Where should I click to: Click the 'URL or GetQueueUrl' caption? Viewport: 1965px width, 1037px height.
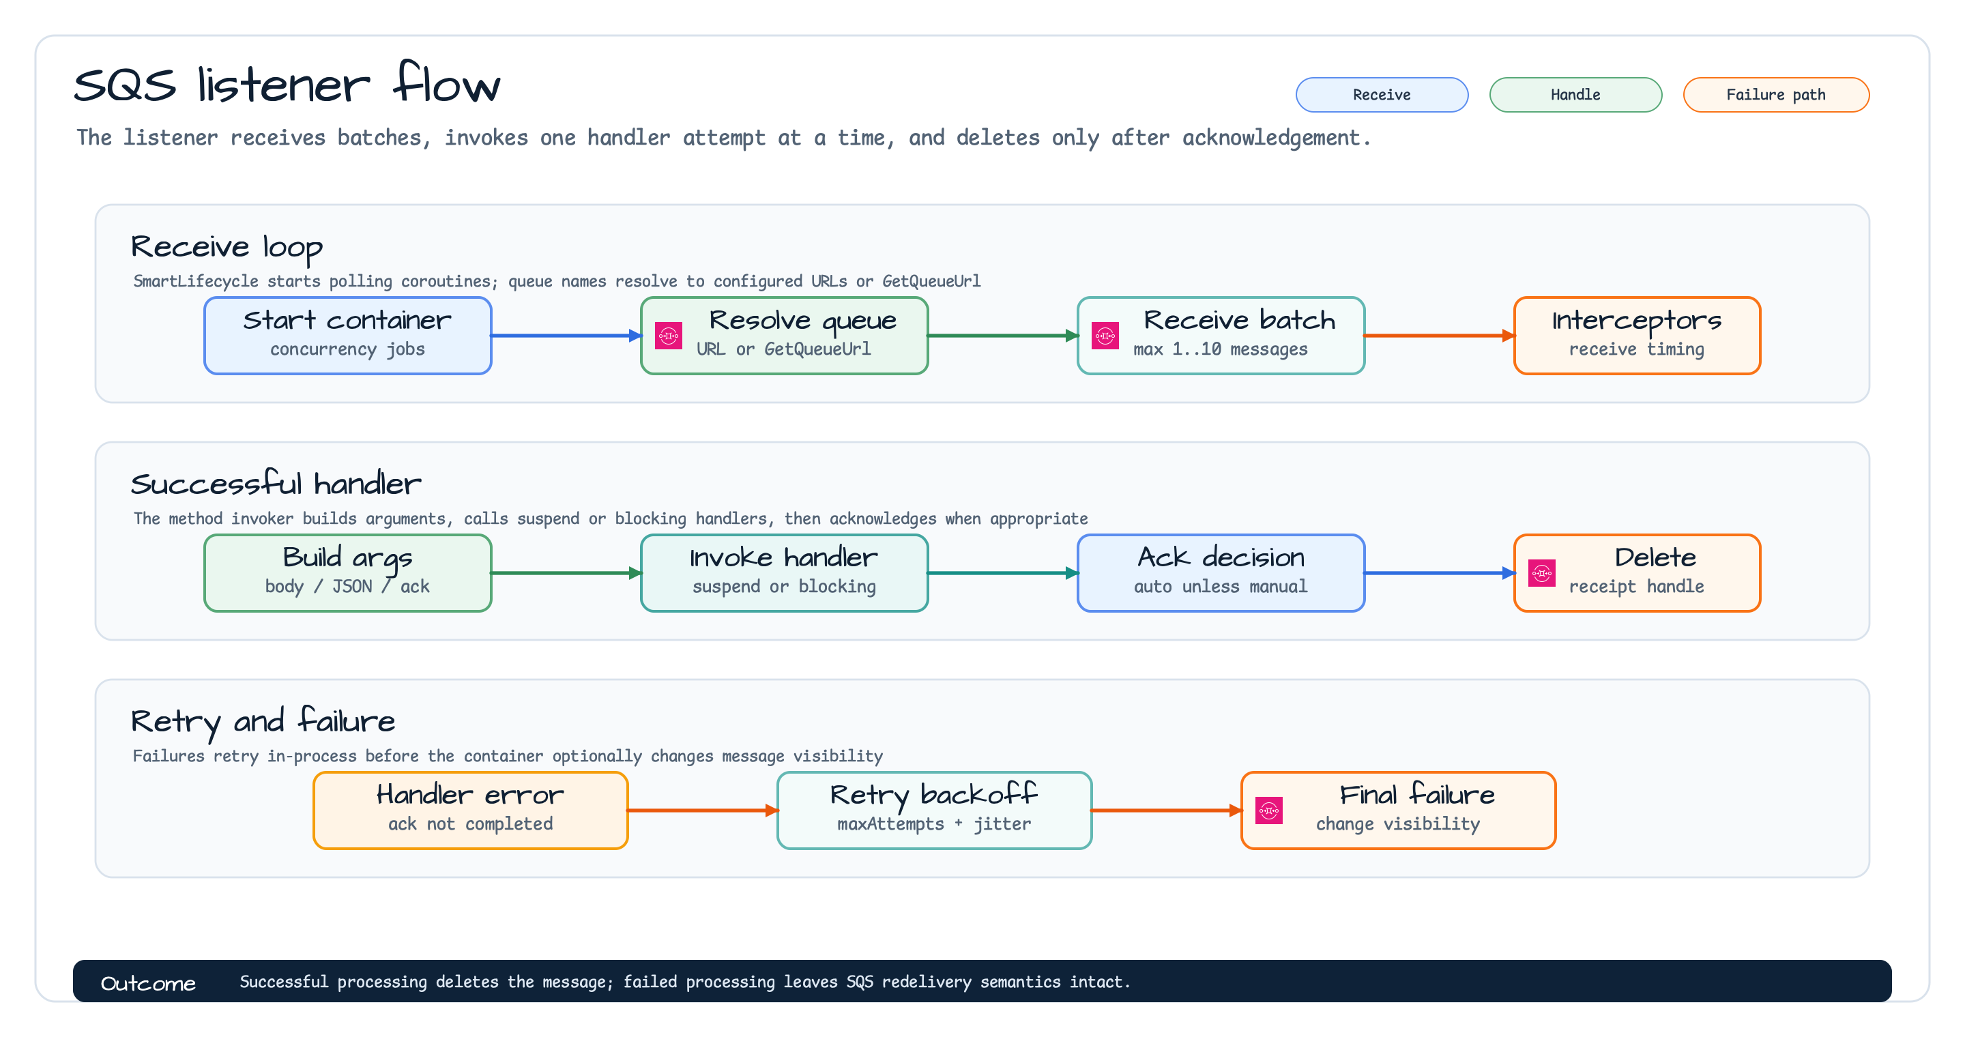(x=783, y=349)
